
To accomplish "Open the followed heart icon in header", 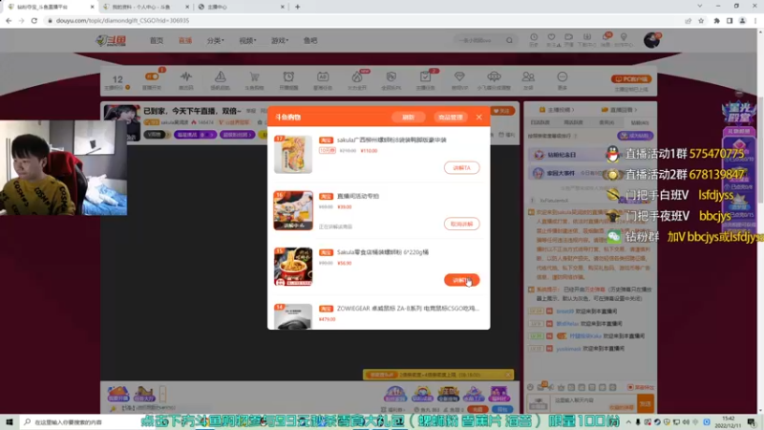I will [552, 39].
